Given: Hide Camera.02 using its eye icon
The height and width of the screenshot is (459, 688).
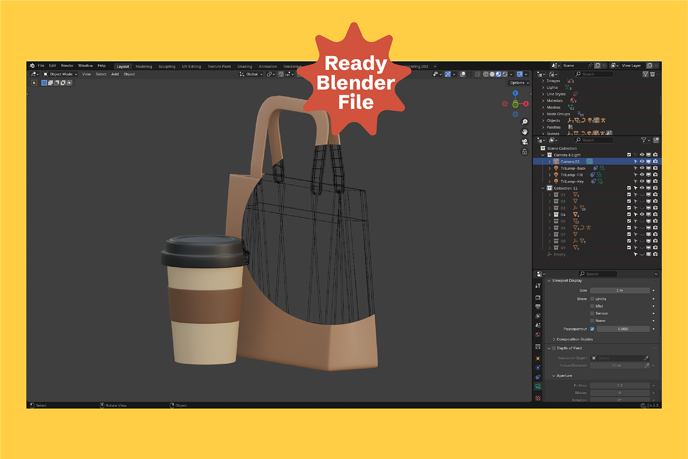Looking at the screenshot, I should (642, 162).
